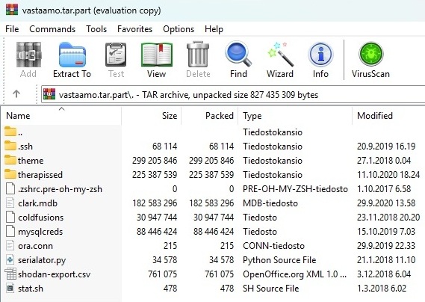
Task: Run VirusScan with the green bug icon
Action: [x=370, y=54]
